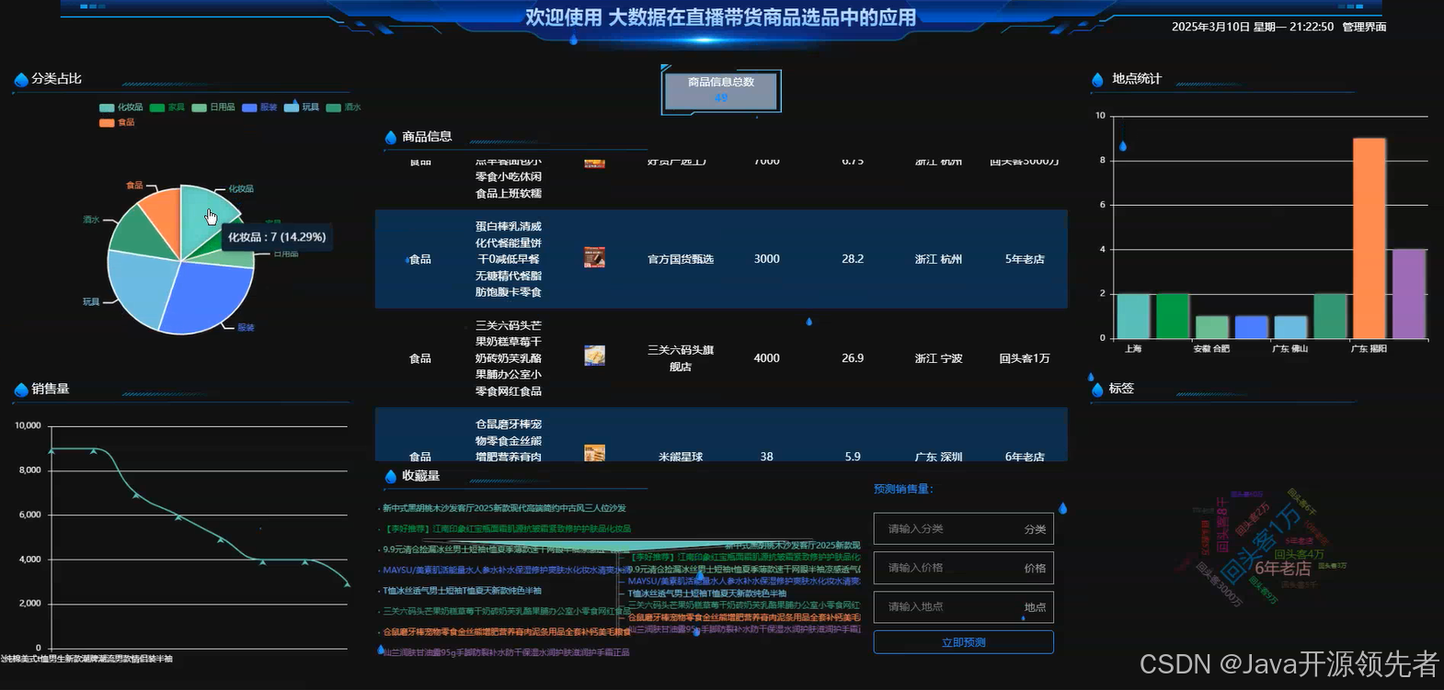Open product thumbnail in 三关六码头旗舰店 row
The width and height of the screenshot is (1444, 690).
tap(594, 356)
